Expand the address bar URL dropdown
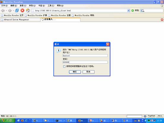Viewport: 164px width, 123px height. (128, 11)
